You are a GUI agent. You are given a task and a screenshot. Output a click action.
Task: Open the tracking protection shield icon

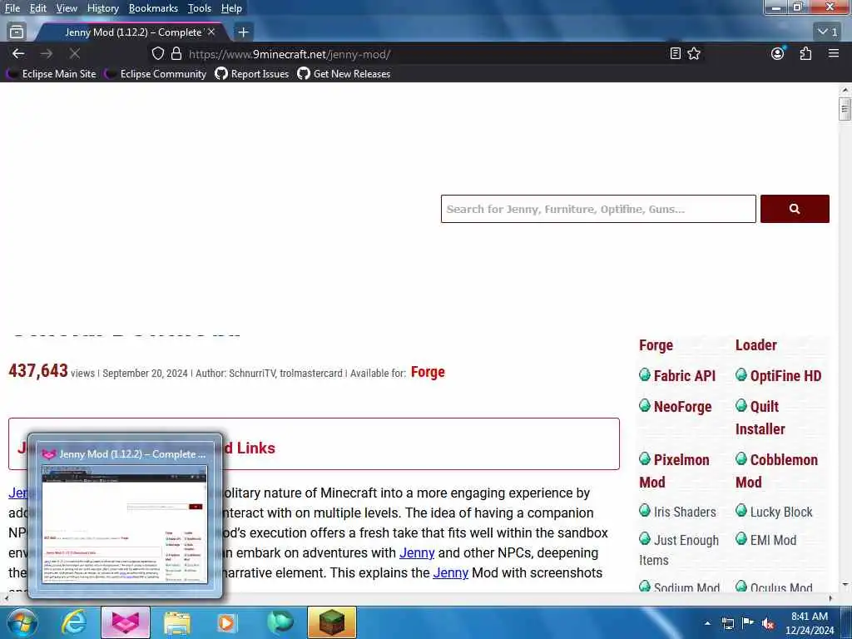pyautogui.click(x=157, y=53)
